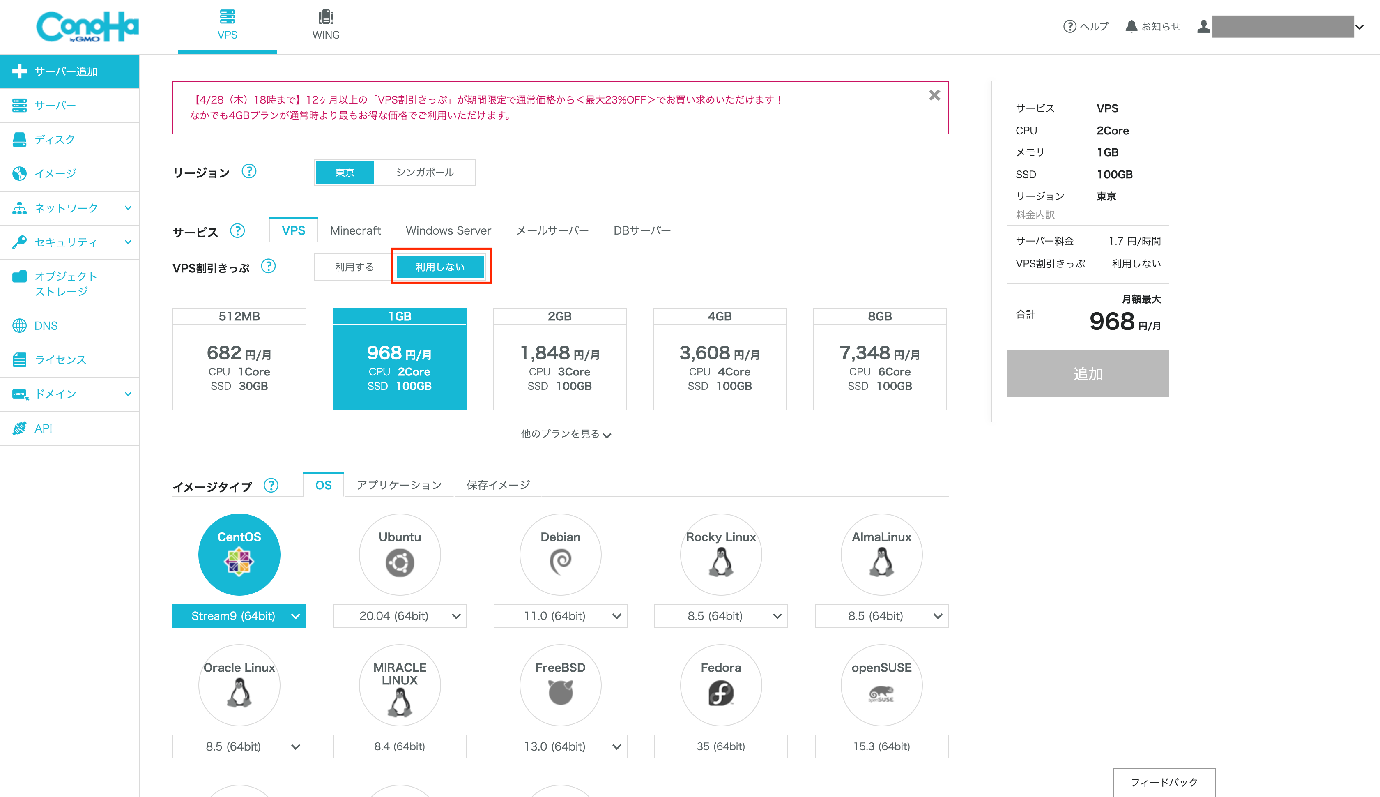The width and height of the screenshot is (1380, 797).
Task: Open the お知らせ notifications bell
Action: point(1153,26)
